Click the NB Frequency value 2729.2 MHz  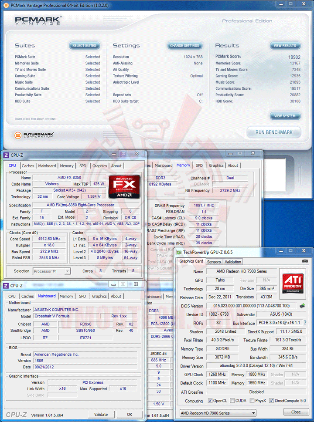[230, 190]
